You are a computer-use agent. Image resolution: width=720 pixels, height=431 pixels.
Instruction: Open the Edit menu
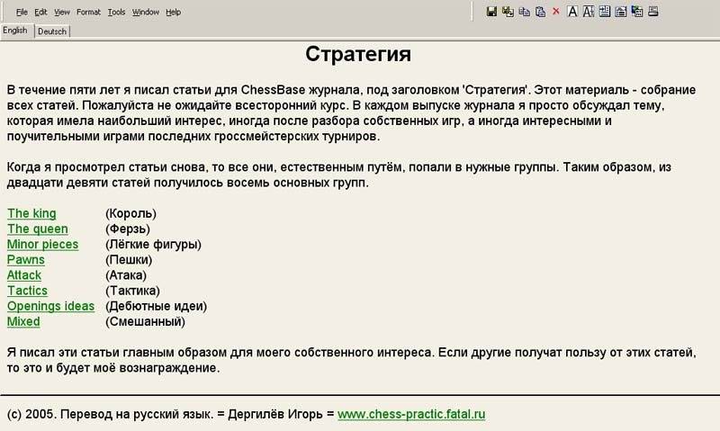click(x=40, y=12)
